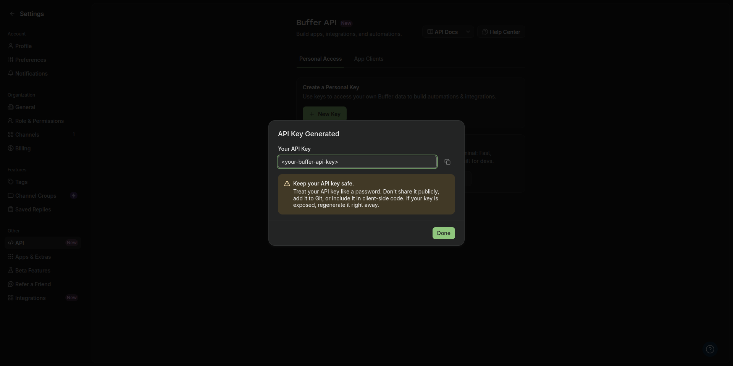The image size is (733, 366).
Task: Open Integrations in the sidebar
Action: pyautogui.click(x=43, y=298)
